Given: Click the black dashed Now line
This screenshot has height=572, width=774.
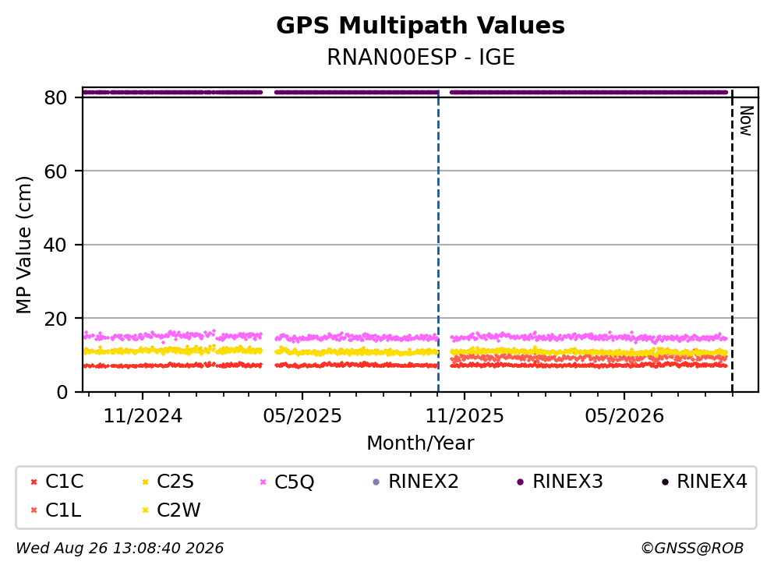Looking at the screenshot, I should point(732,242).
